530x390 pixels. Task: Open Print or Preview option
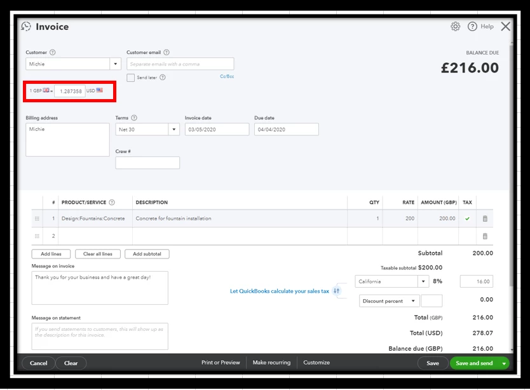(x=221, y=363)
